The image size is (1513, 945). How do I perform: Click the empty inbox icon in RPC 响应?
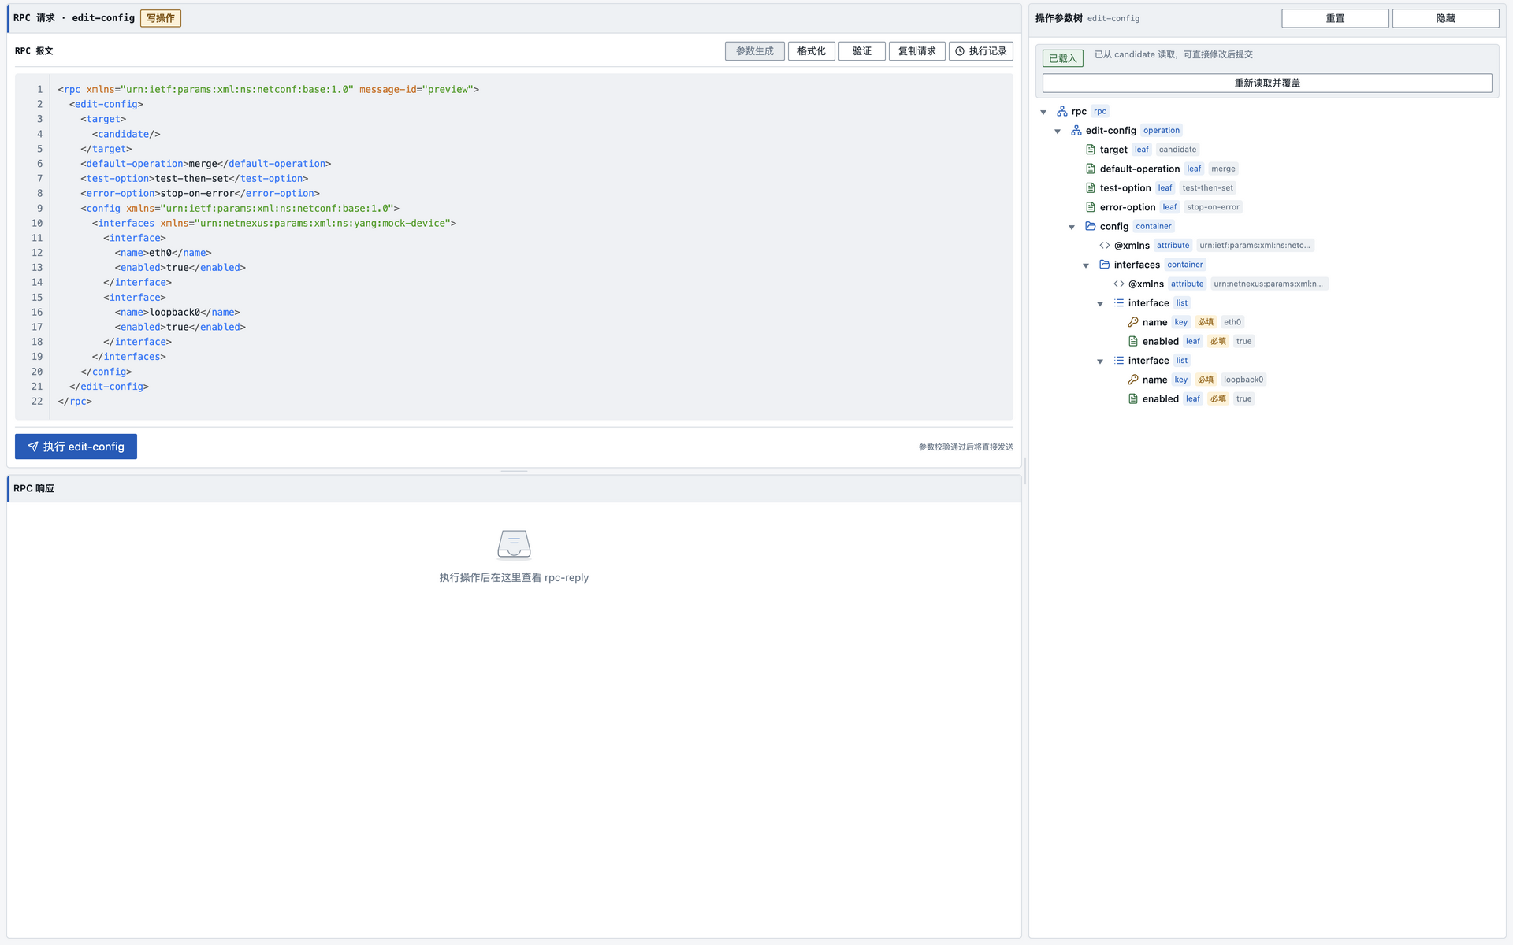point(514,544)
